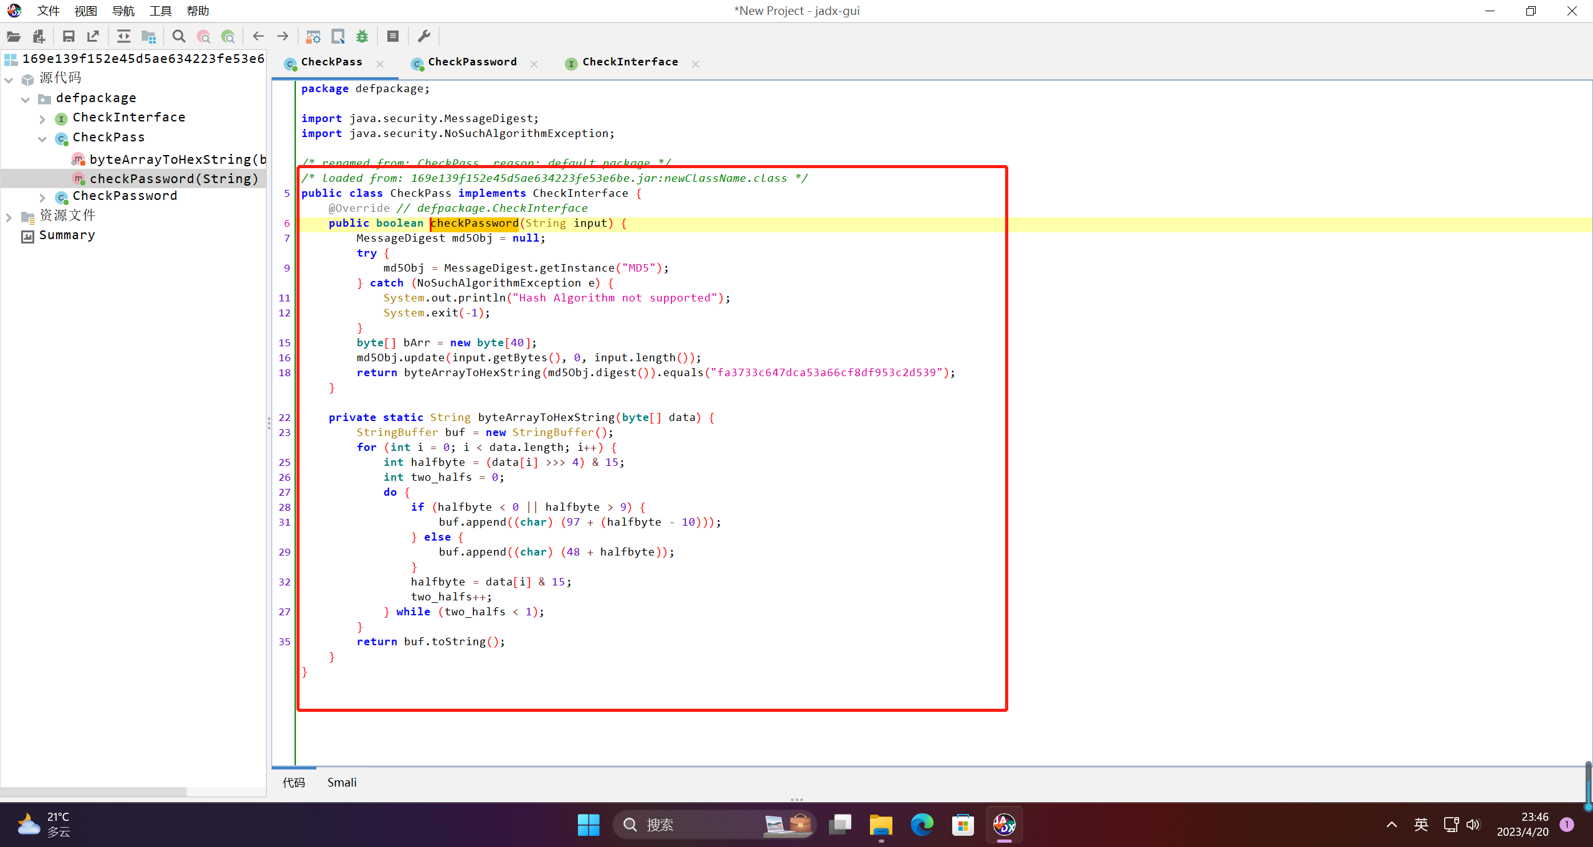Navigate back with left arrow
This screenshot has width=1593, height=847.
pyautogui.click(x=258, y=37)
